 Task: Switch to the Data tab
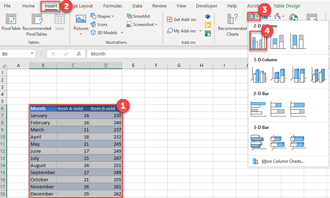click(137, 6)
